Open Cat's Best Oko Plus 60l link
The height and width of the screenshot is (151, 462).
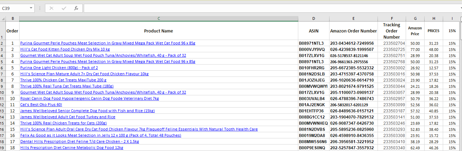pos(41,105)
